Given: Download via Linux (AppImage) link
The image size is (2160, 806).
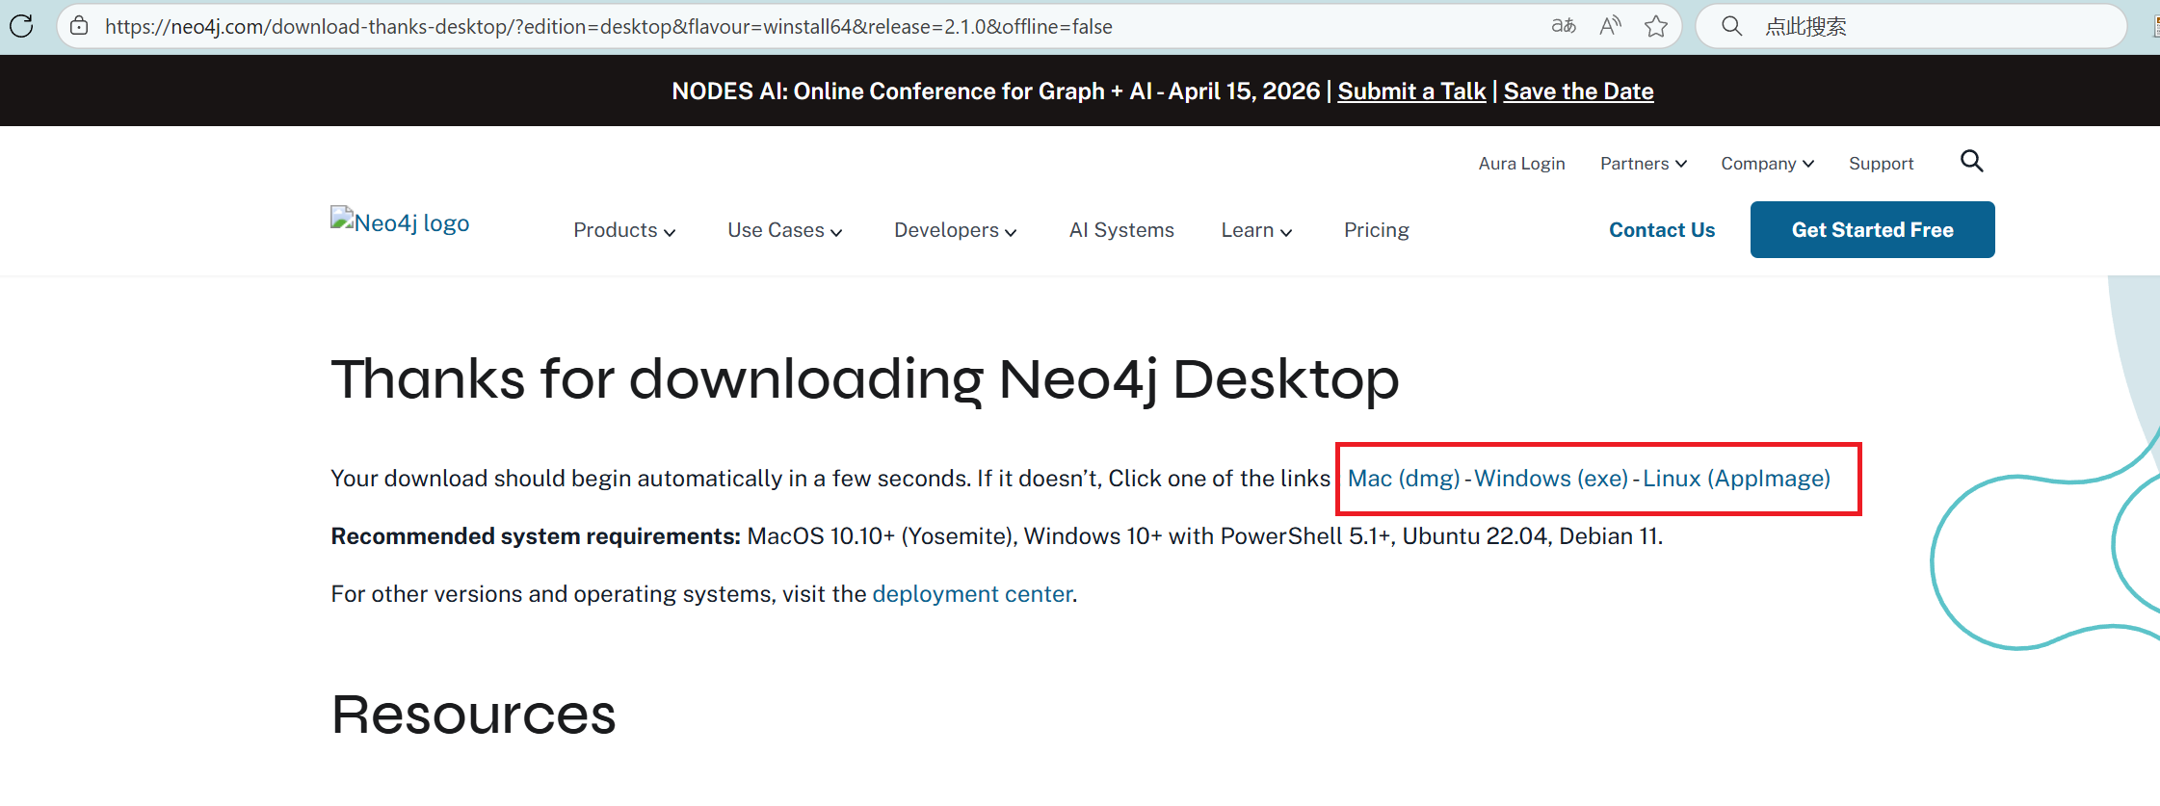Looking at the screenshot, I should [1736, 479].
